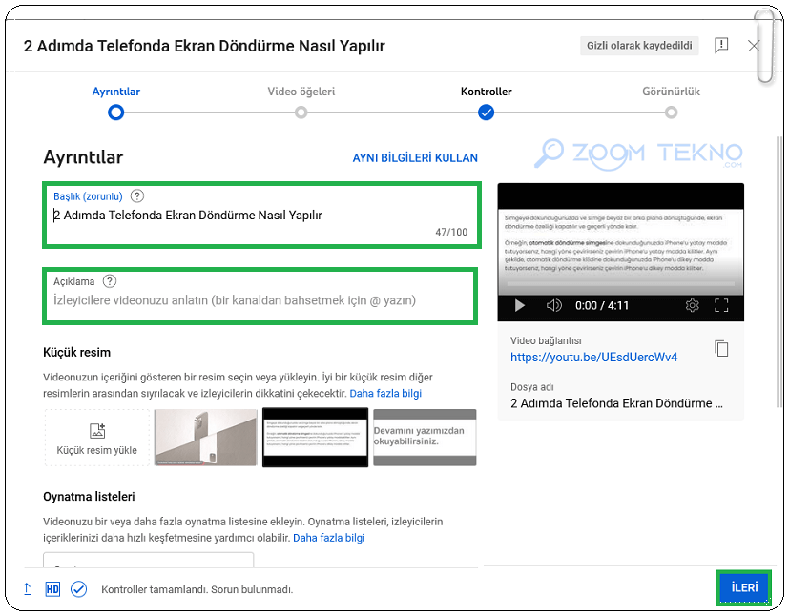Screen dimensions: 789x616
Task: Click the 0:00 / 4:11 time display
Action: (x=602, y=305)
